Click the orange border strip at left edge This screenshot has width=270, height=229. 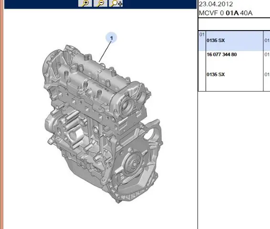coord(1,114)
